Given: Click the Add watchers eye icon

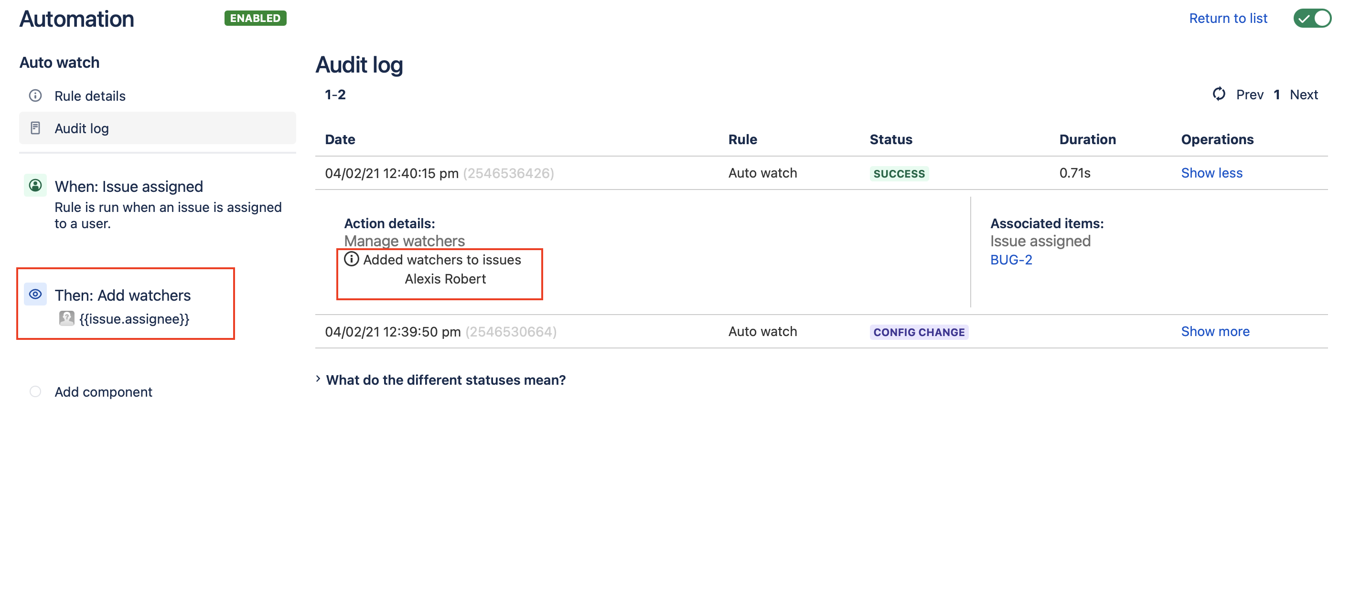Looking at the screenshot, I should click(35, 295).
